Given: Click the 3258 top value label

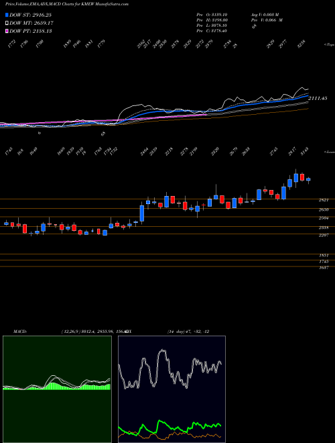Looking at the screenshot, I should click(301, 44).
